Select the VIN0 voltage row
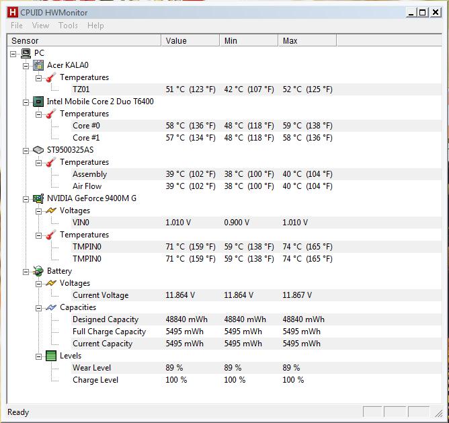The image size is (449, 423). click(256, 223)
